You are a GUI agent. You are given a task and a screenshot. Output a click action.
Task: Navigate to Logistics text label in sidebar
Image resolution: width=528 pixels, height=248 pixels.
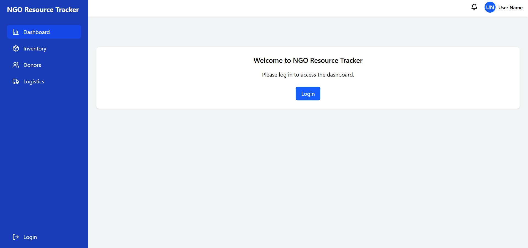pyautogui.click(x=34, y=81)
